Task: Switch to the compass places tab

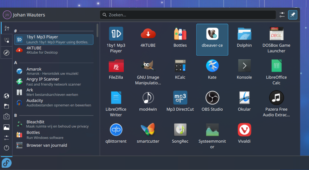Action: pos(7,53)
